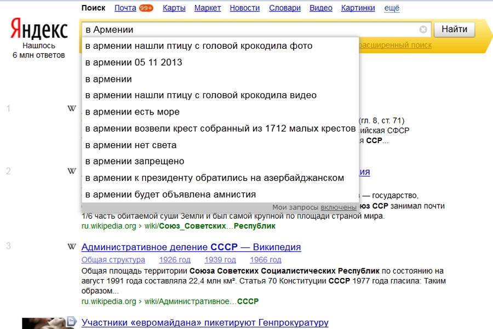This screenshot has width=493, height=329.
Task: Pick the suggestion 'в армении 05 11 2013'
Action: tap(134, 63)
